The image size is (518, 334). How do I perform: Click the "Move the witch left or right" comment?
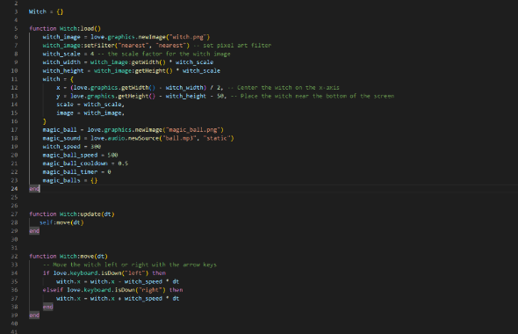click(x=130, y=265)
